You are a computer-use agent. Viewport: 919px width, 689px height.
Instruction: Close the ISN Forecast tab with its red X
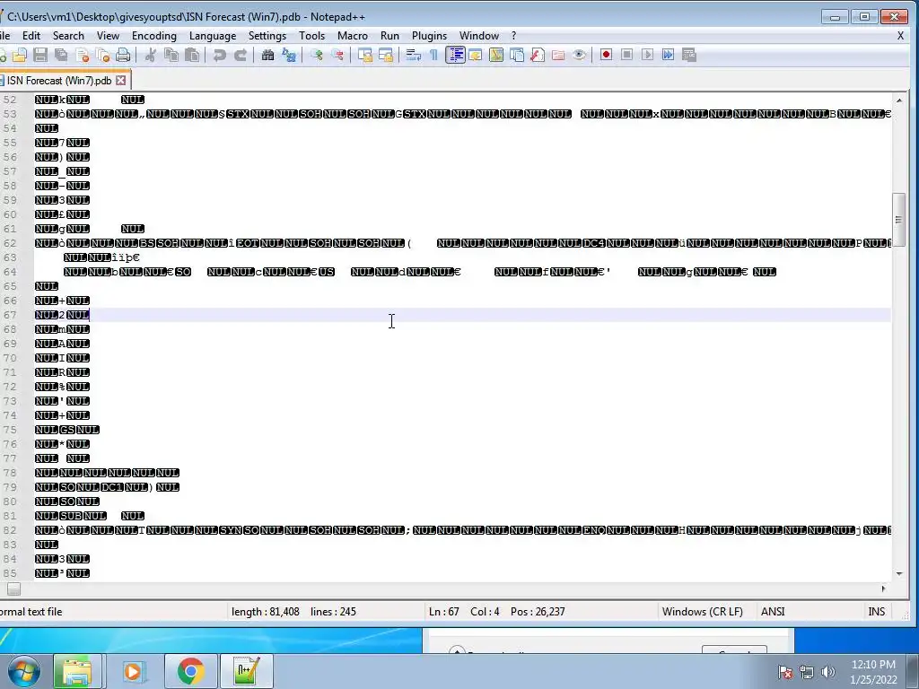click(121, 80)
